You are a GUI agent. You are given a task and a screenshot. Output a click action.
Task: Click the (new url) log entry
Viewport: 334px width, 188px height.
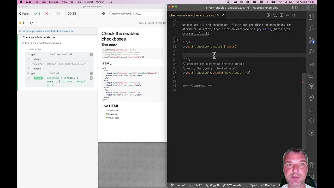59,64
